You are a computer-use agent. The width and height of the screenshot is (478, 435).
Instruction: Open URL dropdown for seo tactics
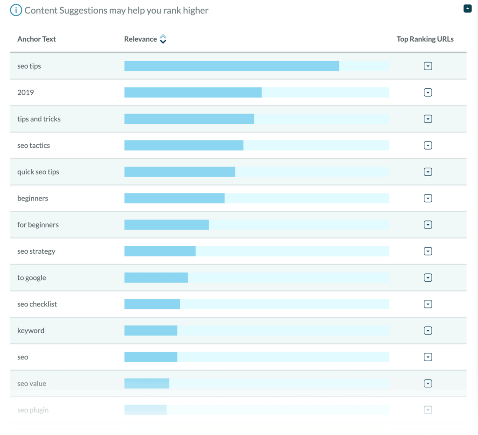[x=428, y=145]
